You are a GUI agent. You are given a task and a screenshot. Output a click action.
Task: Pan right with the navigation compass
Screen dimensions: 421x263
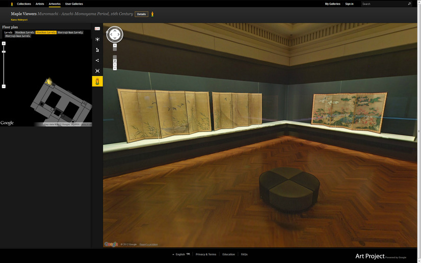119,34
